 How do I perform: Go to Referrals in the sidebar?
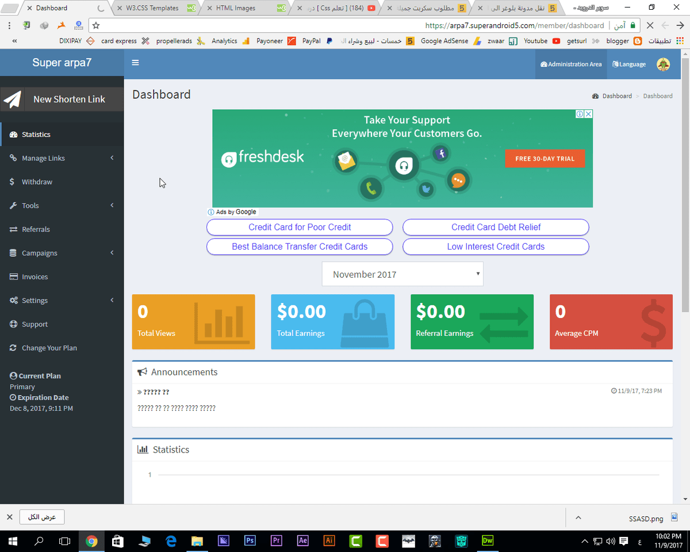click(x=62, y=229)
